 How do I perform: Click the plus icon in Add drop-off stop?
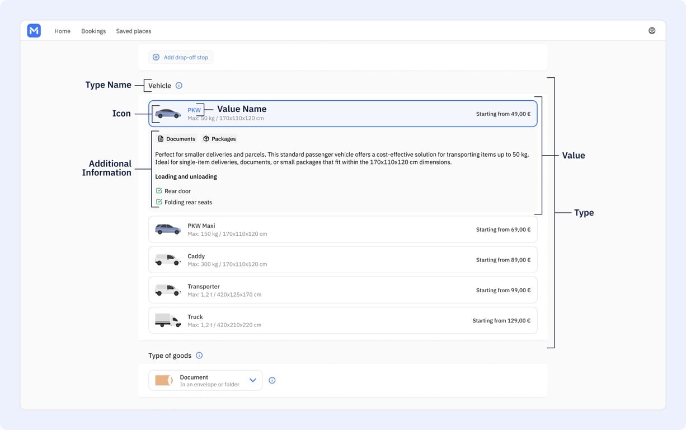tap(156, 57)
